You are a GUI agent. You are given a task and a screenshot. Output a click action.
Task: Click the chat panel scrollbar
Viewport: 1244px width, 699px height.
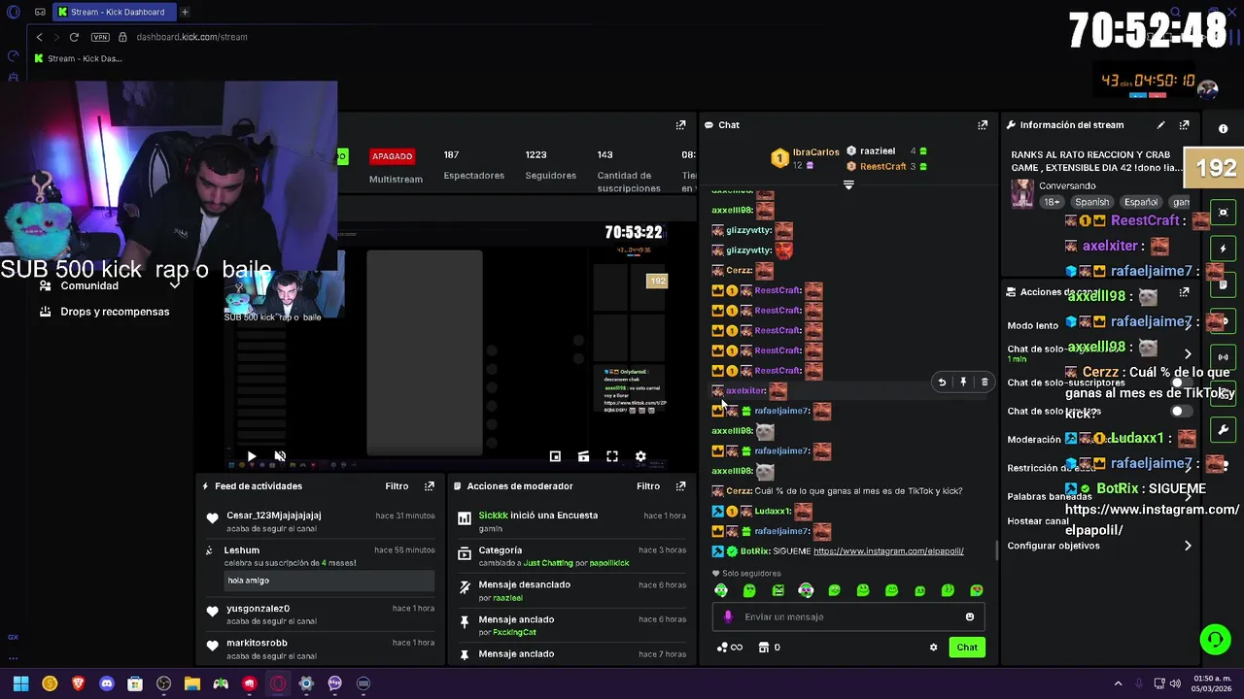pyautogui.click(x=997, y=549)
